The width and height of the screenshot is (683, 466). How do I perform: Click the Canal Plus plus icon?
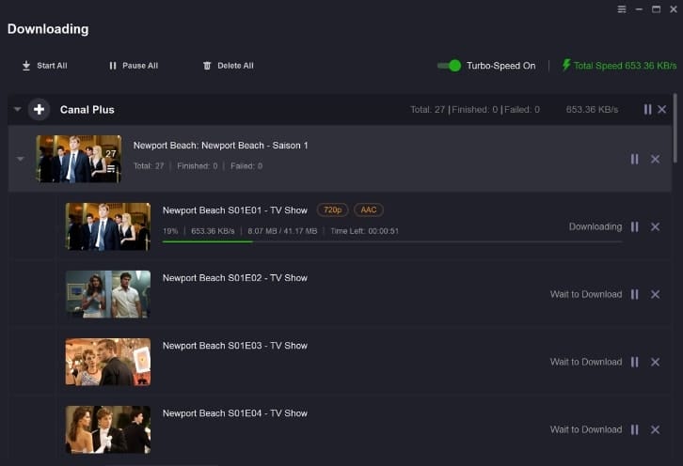[x=39, y=109]
